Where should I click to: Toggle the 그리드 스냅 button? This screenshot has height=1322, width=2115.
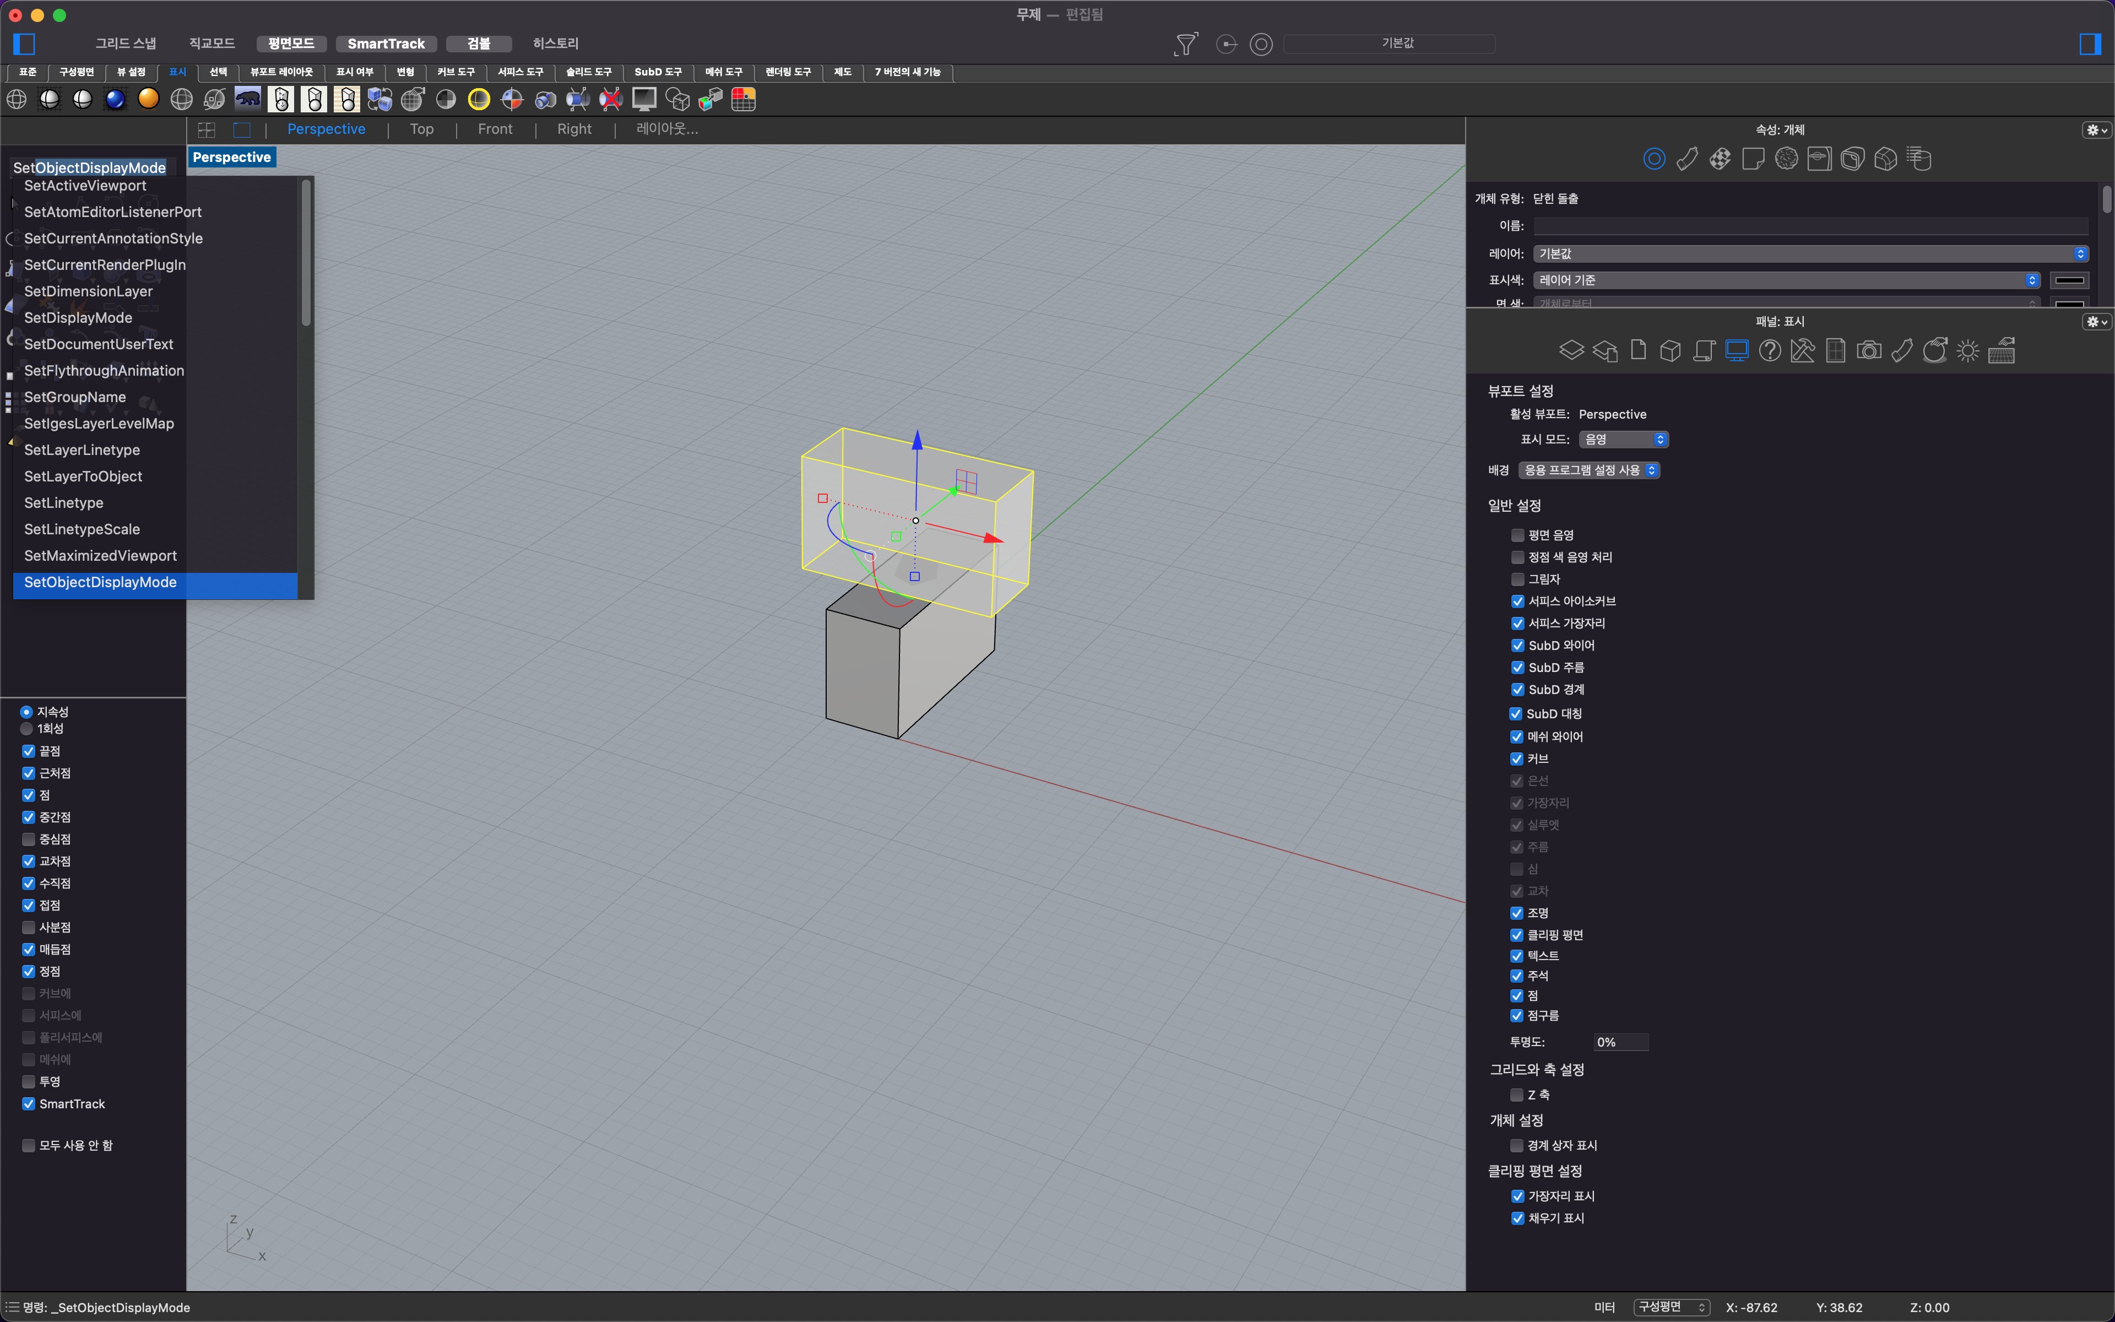pyautogui.click(x=126, y=44)
